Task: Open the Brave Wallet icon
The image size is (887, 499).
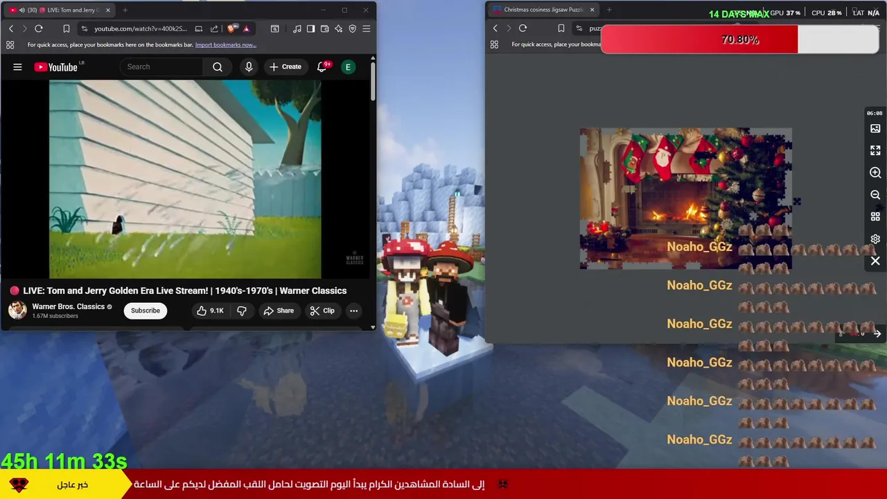Action: (325, 28)
